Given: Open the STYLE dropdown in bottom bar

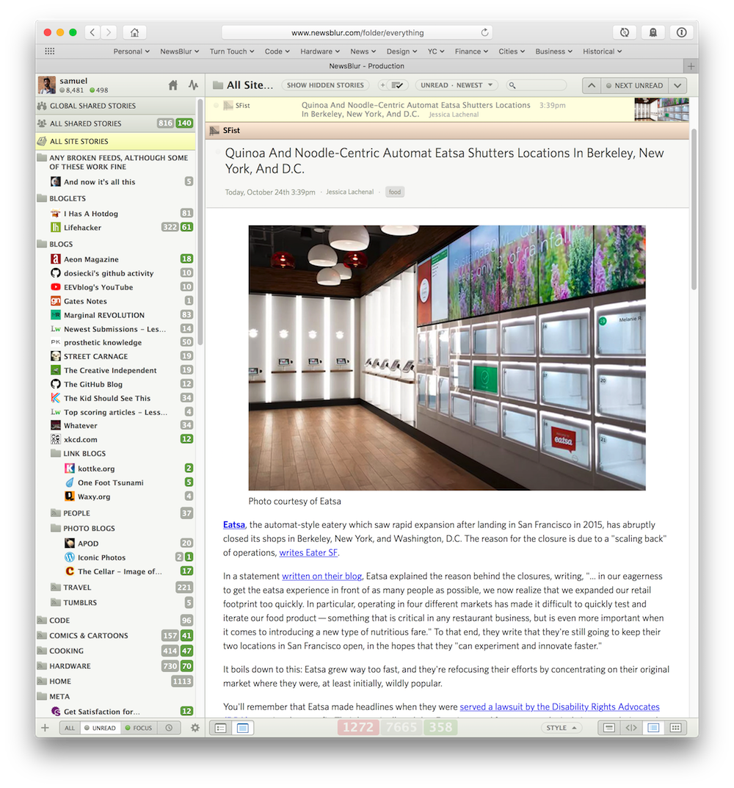Looking at the screenshot, I should 561,727.
